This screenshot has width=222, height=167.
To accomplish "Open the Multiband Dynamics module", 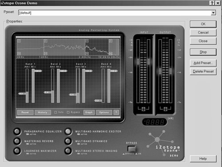I will point(68,141).
